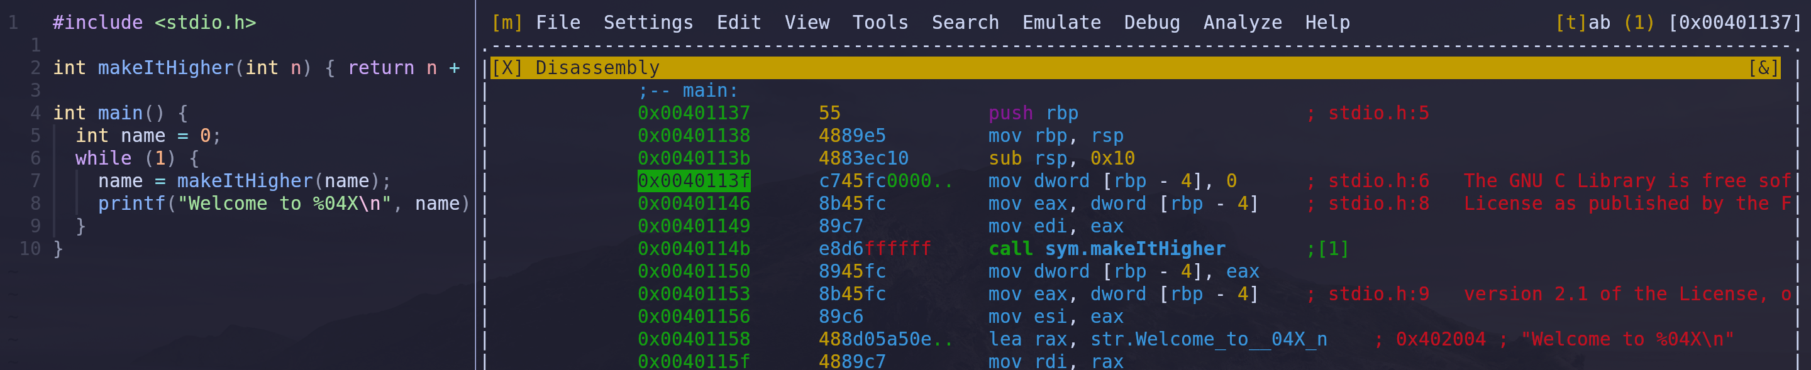Click the [&] panel options marker
The width and height of the screenshot is (1811, 370).
[x=1763, y=68]
